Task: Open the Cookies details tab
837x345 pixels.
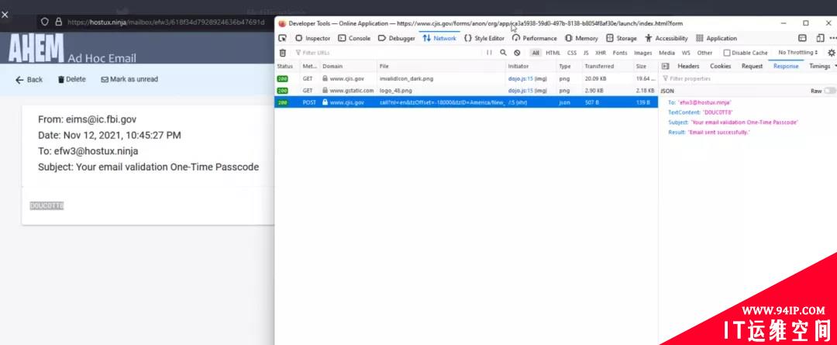Action: [x=720, y=66]
